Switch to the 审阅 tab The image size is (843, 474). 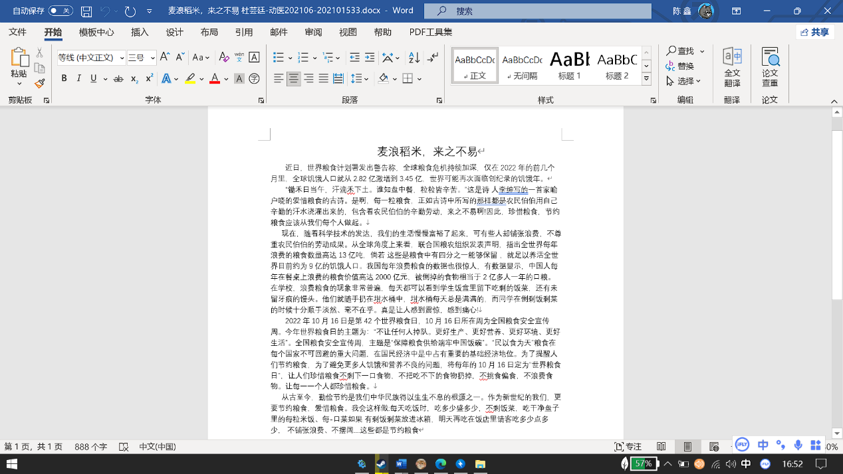tap(313, 33)
